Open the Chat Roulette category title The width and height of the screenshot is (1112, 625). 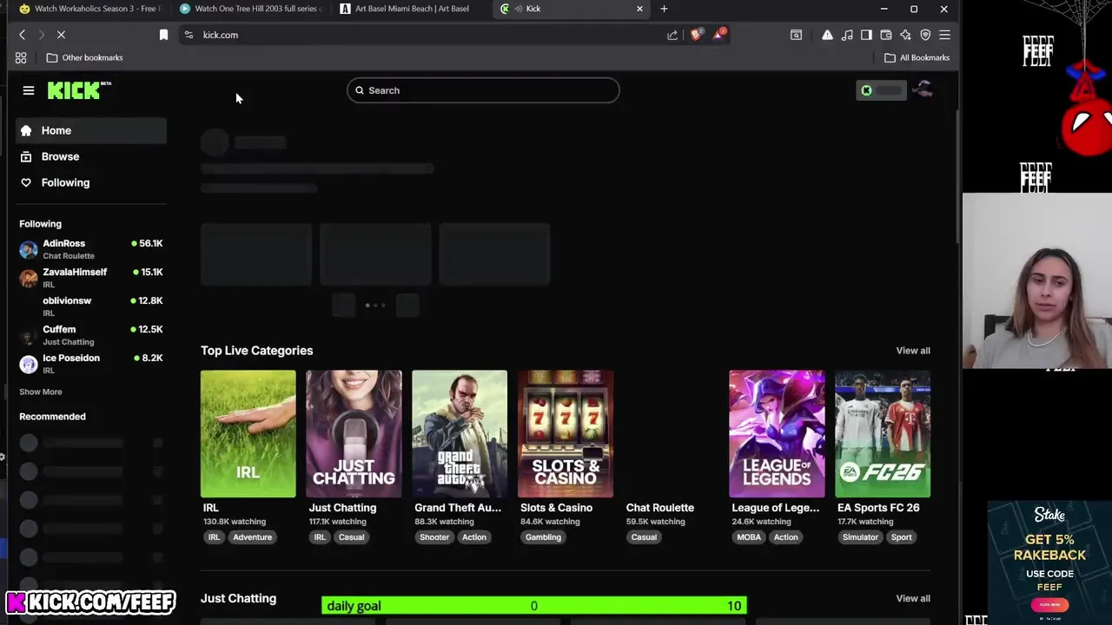(x=660, y=508)
